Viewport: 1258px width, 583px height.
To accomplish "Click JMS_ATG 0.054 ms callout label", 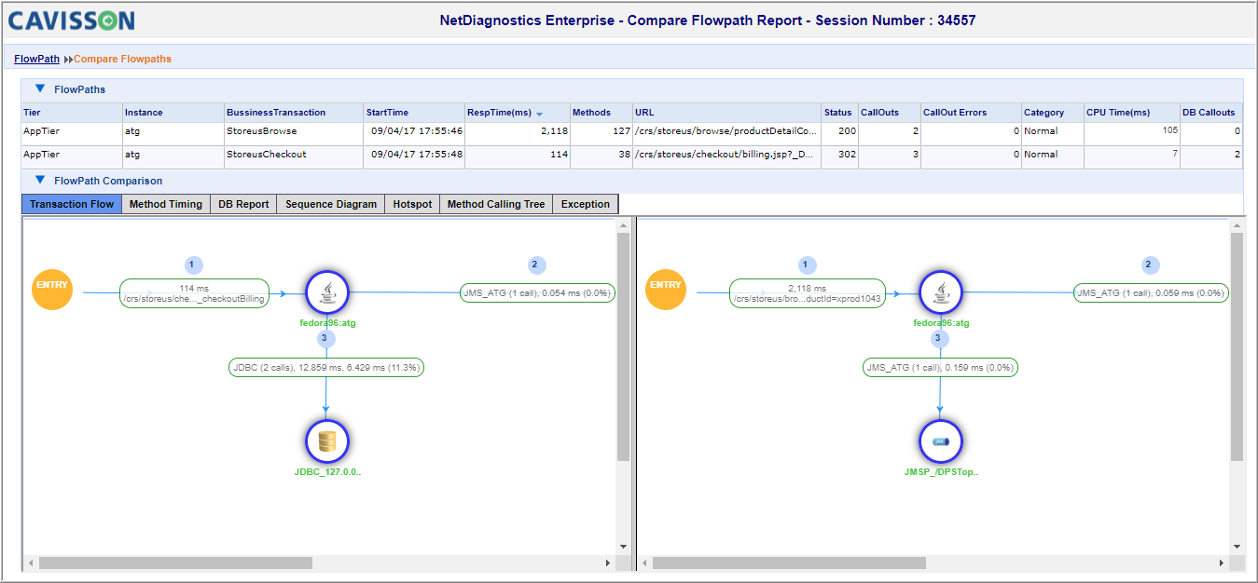I will [537, 292].
